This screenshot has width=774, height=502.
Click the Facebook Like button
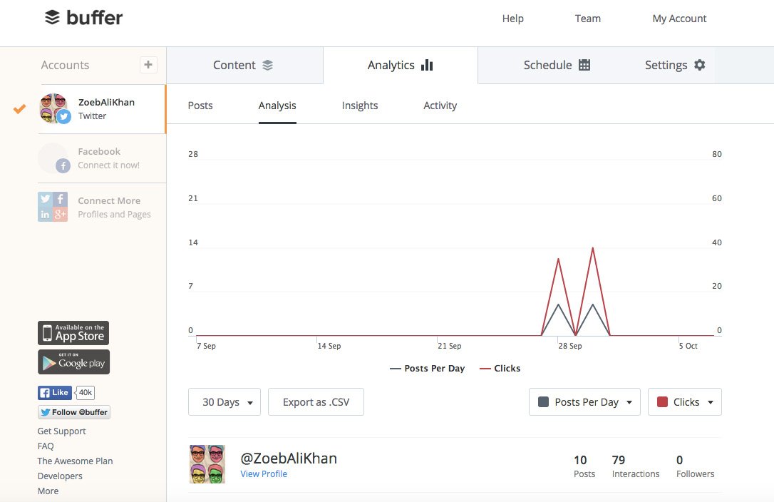[55, 392]
